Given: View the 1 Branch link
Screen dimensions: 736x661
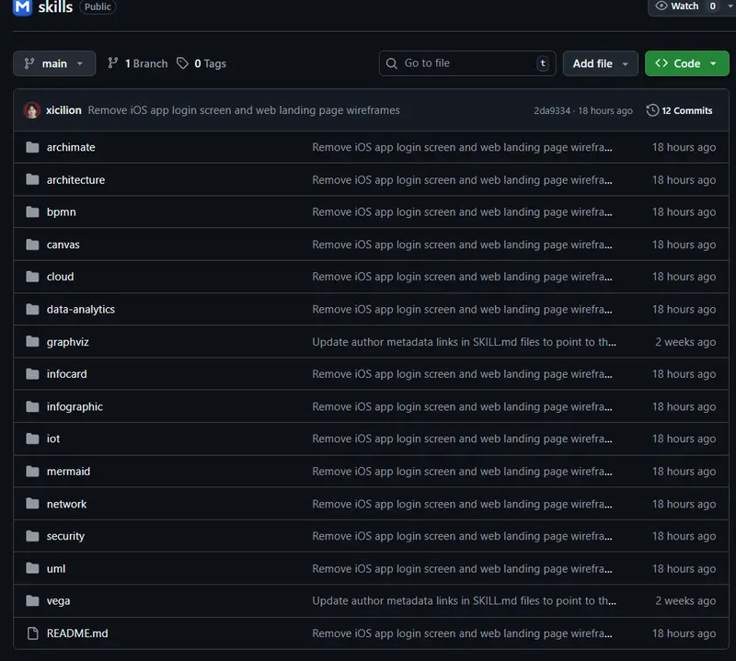Looking at the screenshot, I should point(137,63).
